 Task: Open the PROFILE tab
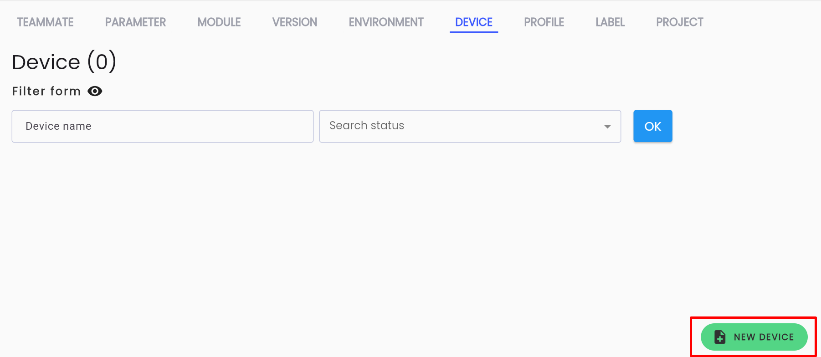coord(544,22)
